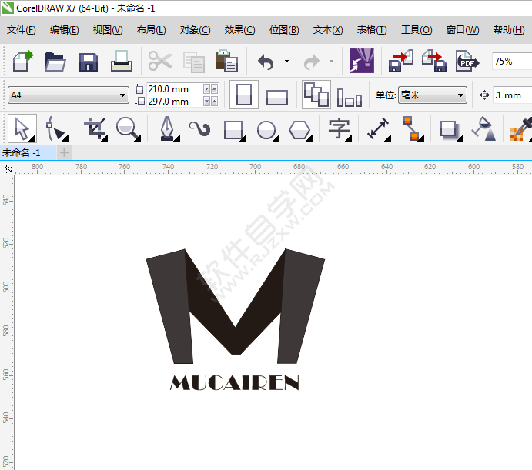Screen dimensions: 532x470
Task: Save the document with floppy icon
Action: [89, 62]
